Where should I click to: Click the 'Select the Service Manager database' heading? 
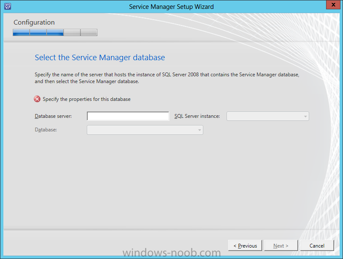coord(100,57)
